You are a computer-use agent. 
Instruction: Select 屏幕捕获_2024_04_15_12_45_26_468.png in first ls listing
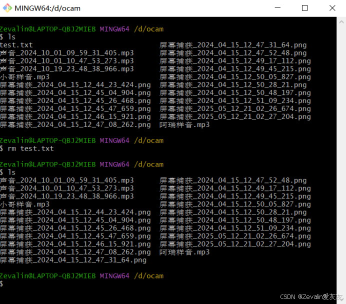click(75, 101)
